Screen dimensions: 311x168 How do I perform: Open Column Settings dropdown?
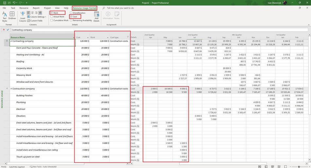(x=37, y=17)
